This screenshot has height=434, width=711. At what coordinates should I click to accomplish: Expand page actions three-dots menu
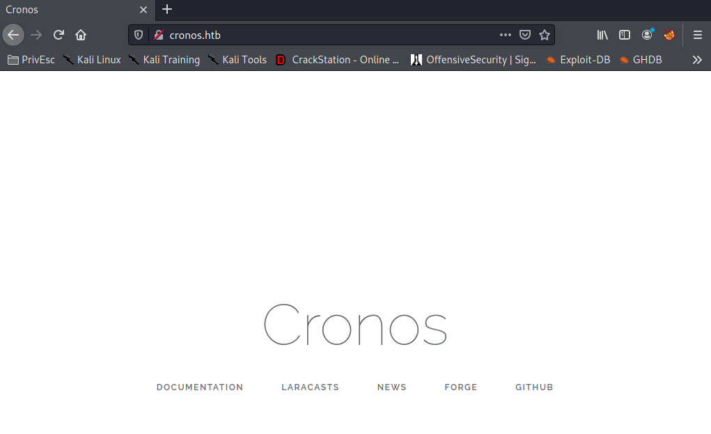click(506, 35)
